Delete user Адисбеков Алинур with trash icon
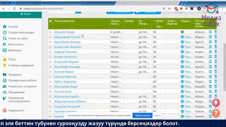The image size is (226, 127). [x=216, y=42]
